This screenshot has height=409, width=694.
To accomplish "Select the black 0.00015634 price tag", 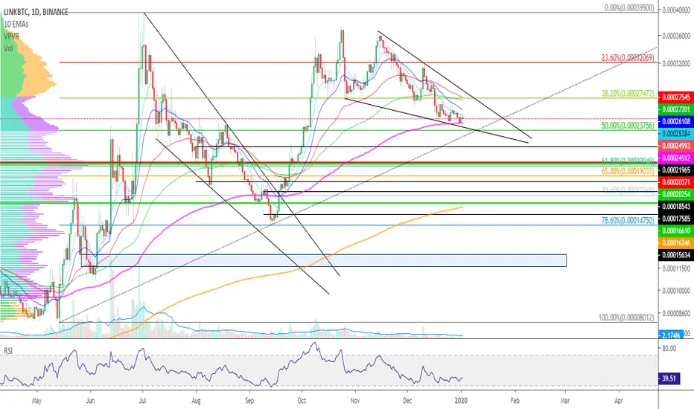I will [x=676, y=255].
